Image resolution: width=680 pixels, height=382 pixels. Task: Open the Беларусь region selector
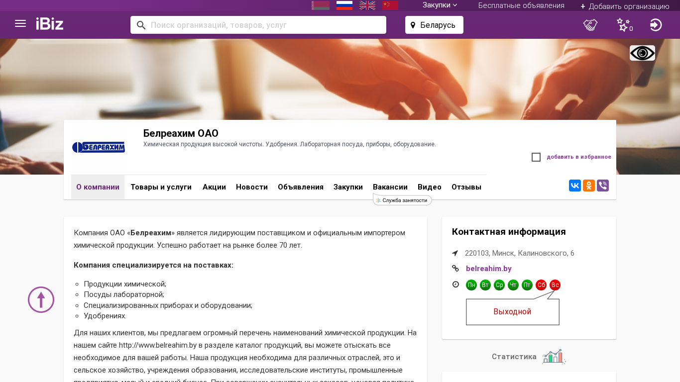click(434, 25)
